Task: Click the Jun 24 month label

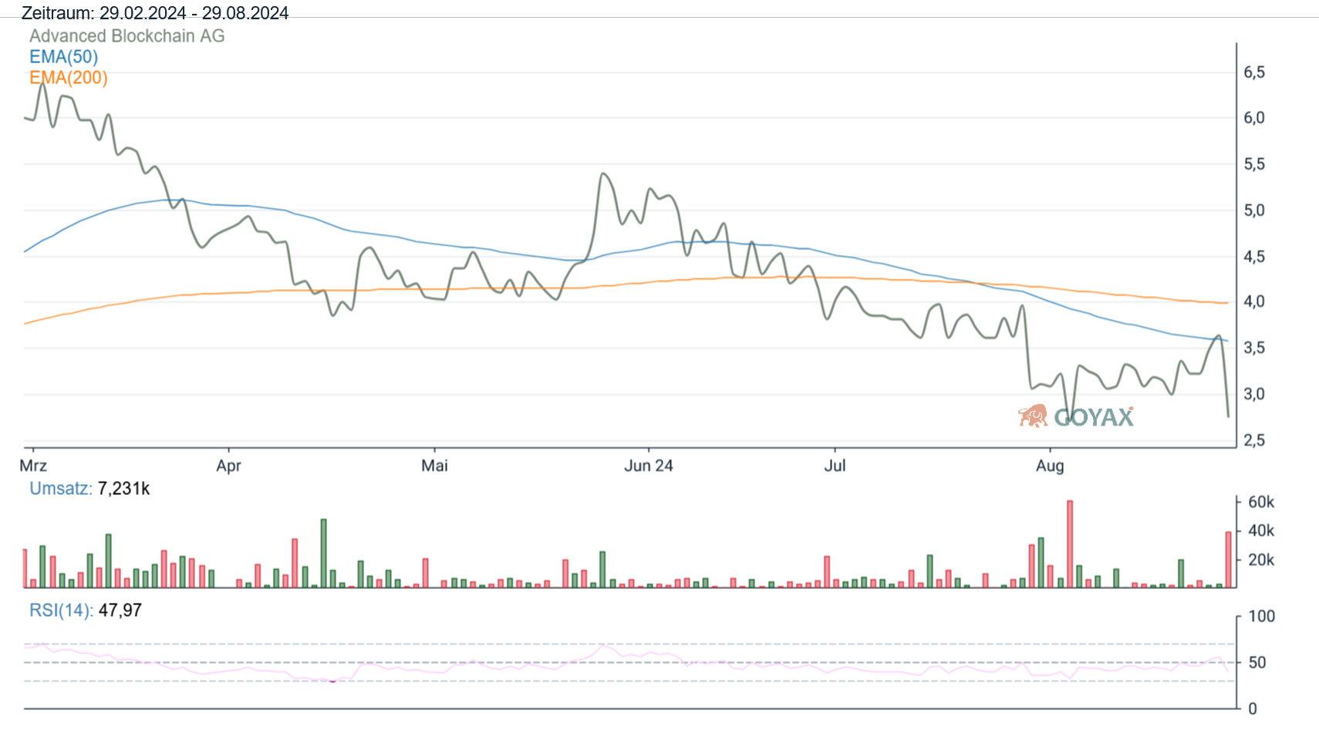Action: click(649, 466)
